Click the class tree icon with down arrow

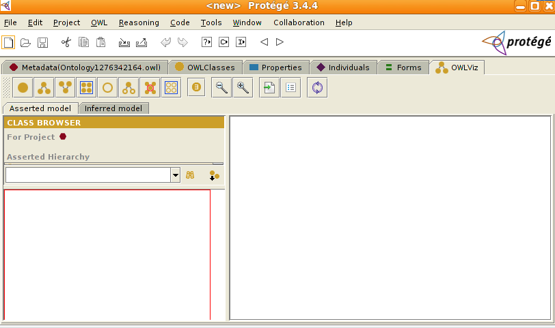point(214,175)
